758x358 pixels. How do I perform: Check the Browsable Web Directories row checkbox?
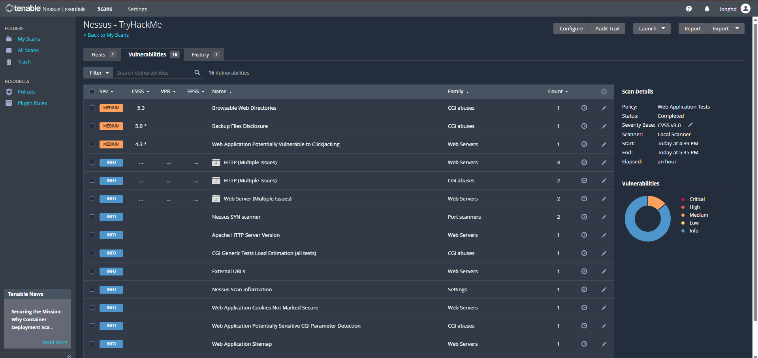tap(92, 108)
